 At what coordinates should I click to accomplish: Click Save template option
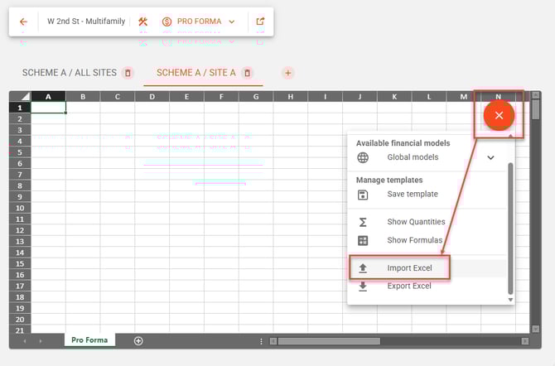coord(412,195)
